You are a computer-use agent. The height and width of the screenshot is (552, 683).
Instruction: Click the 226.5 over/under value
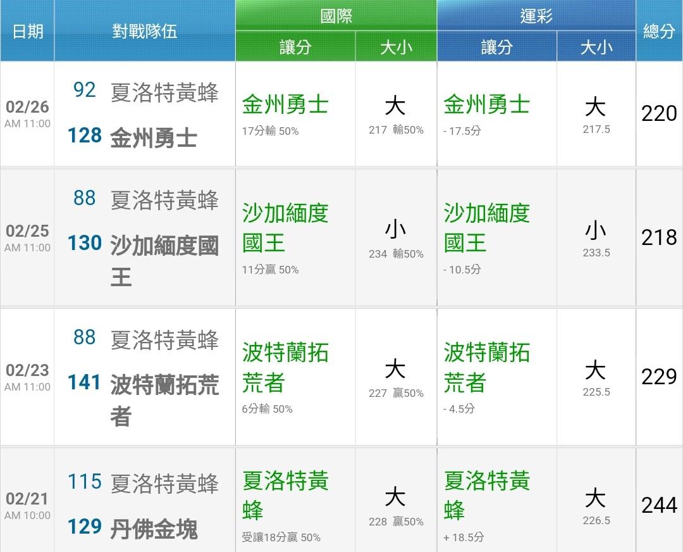[596, 520]
